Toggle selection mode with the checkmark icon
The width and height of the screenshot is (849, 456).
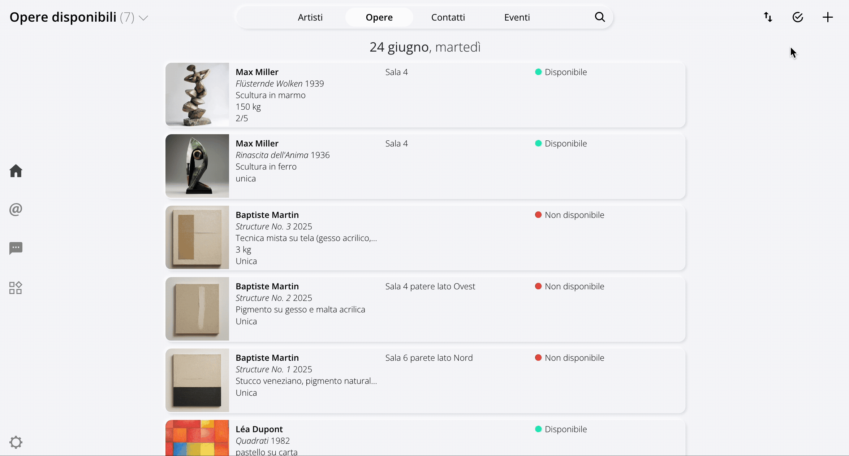point(798,17)
